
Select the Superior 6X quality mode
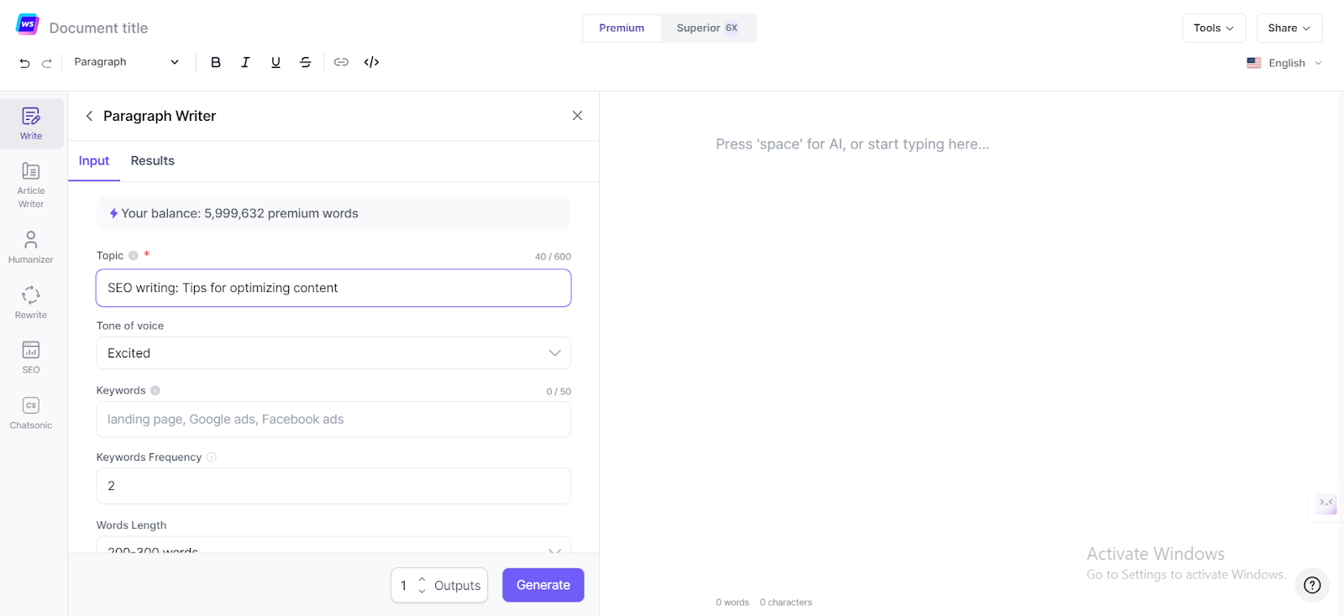tap(707, 28)
